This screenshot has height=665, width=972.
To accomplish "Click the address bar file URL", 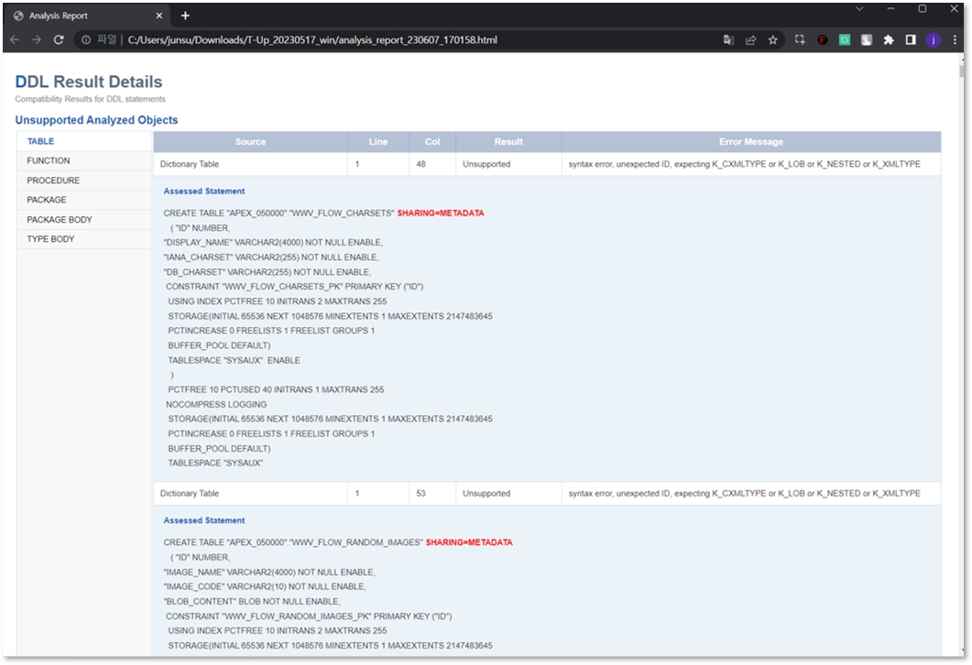I will pyautogui.click(x=311, y=40).
